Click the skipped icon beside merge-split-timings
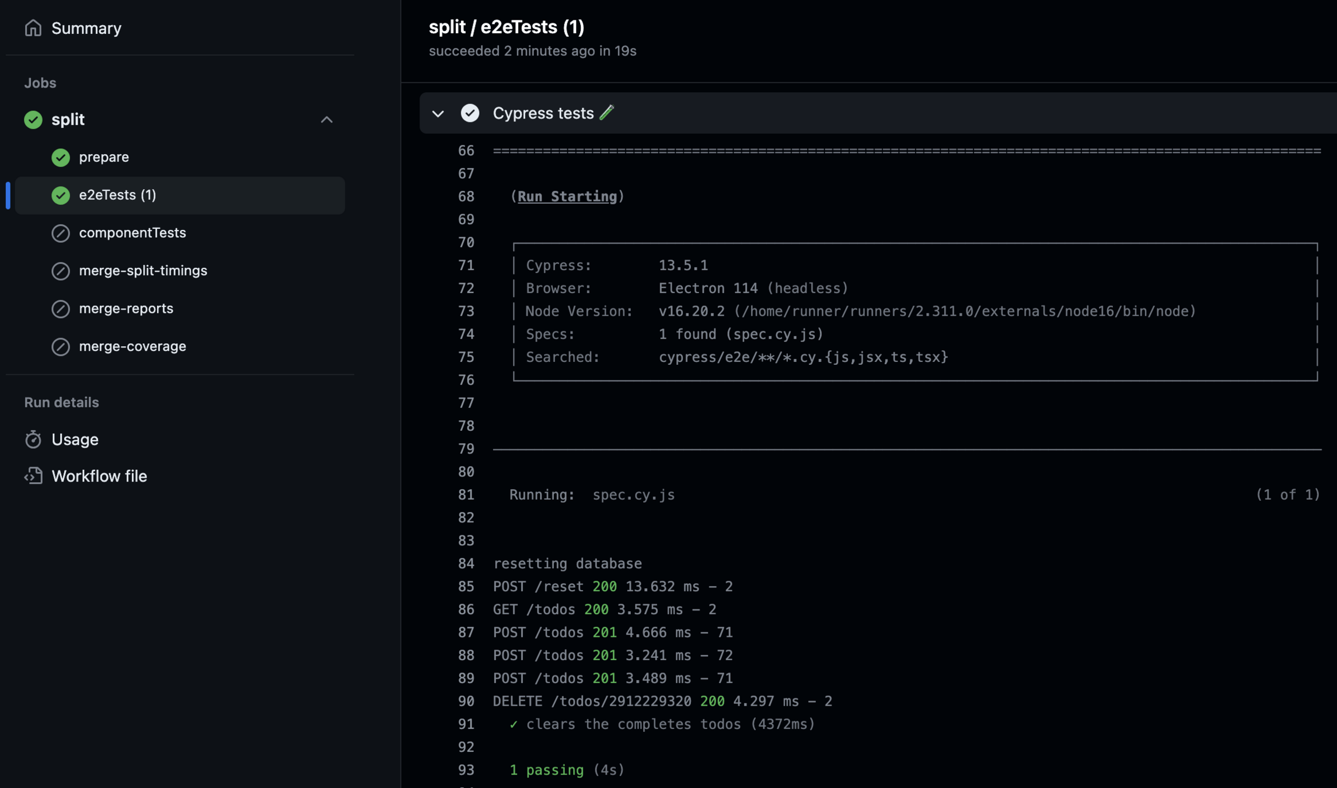Screen dimensions: 1337x788 (61, 271)
